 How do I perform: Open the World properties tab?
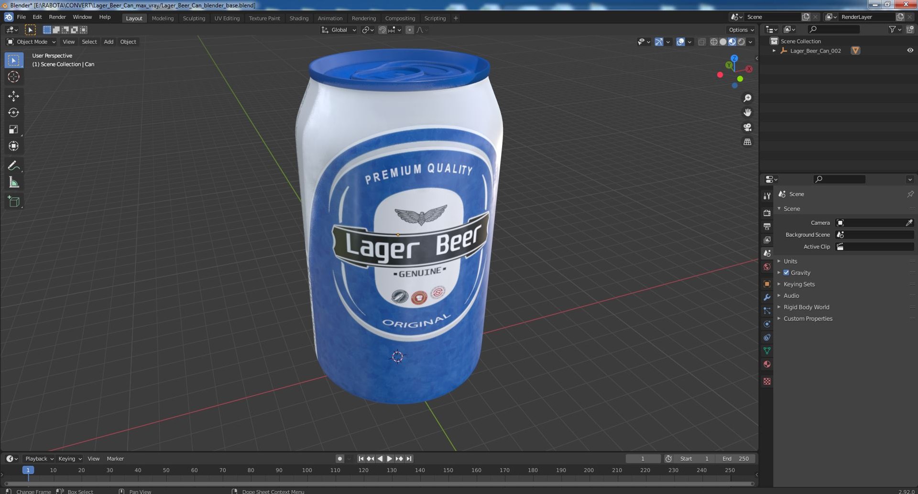click(x=767, y=267)
